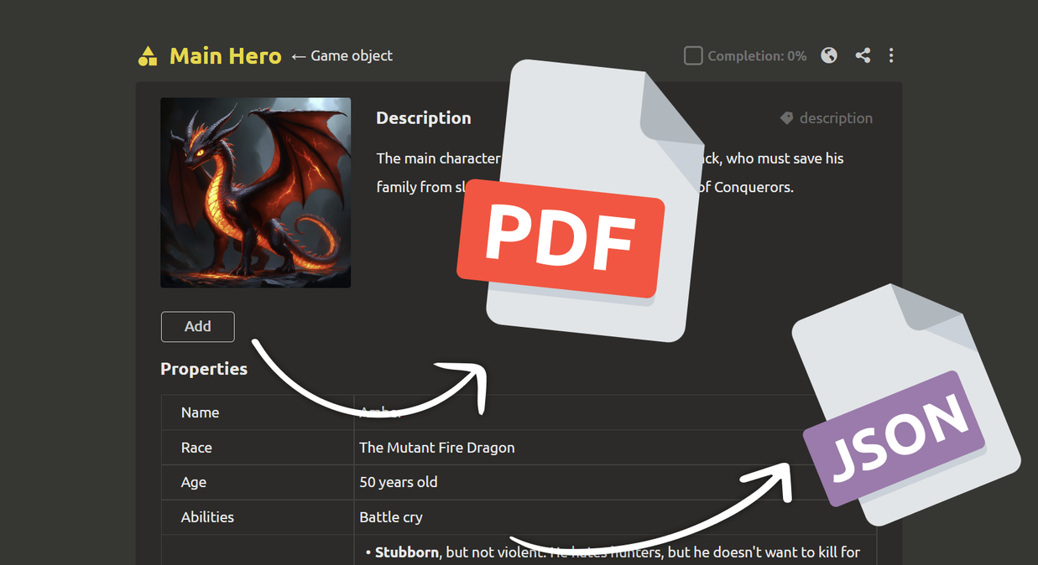This screenshot has height=565, width=1038.
Task: Click the share icon in header
Action: pos(863,55)
